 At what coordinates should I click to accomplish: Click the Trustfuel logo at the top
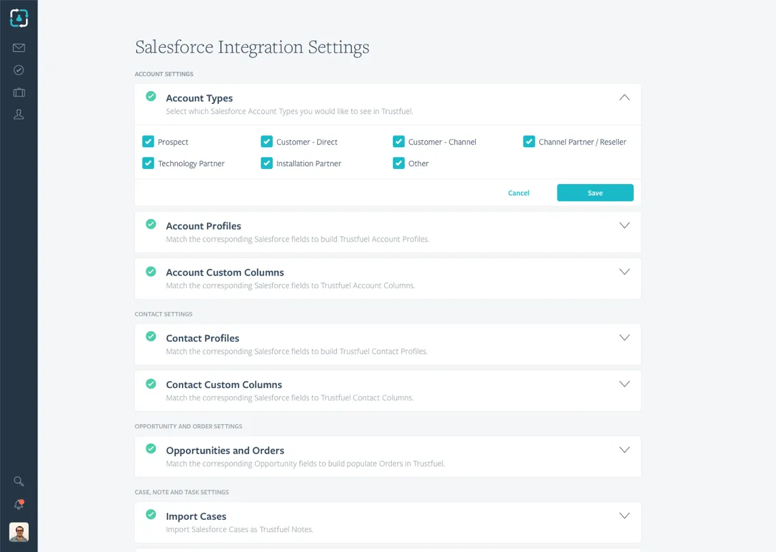pyautogui.click(x=19, y=18)
